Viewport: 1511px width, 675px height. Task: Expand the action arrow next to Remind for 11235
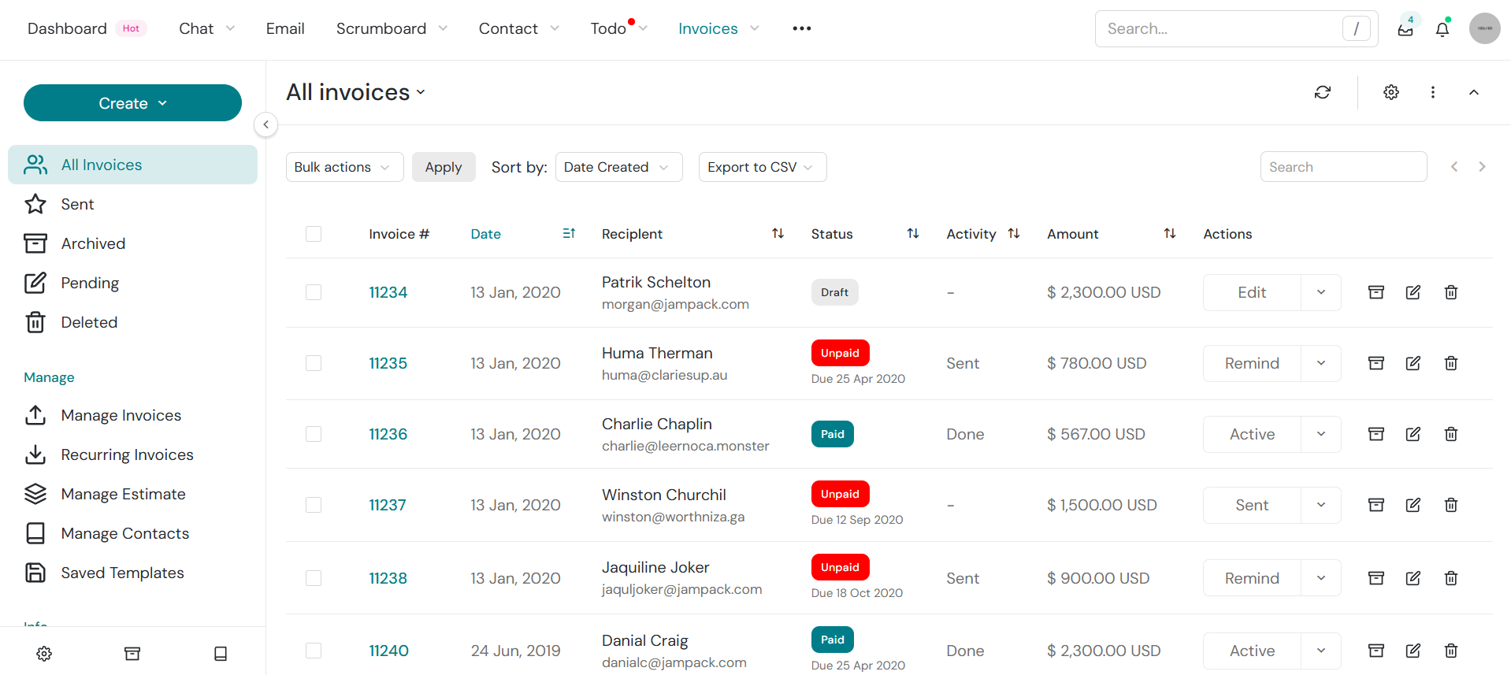1321,363
